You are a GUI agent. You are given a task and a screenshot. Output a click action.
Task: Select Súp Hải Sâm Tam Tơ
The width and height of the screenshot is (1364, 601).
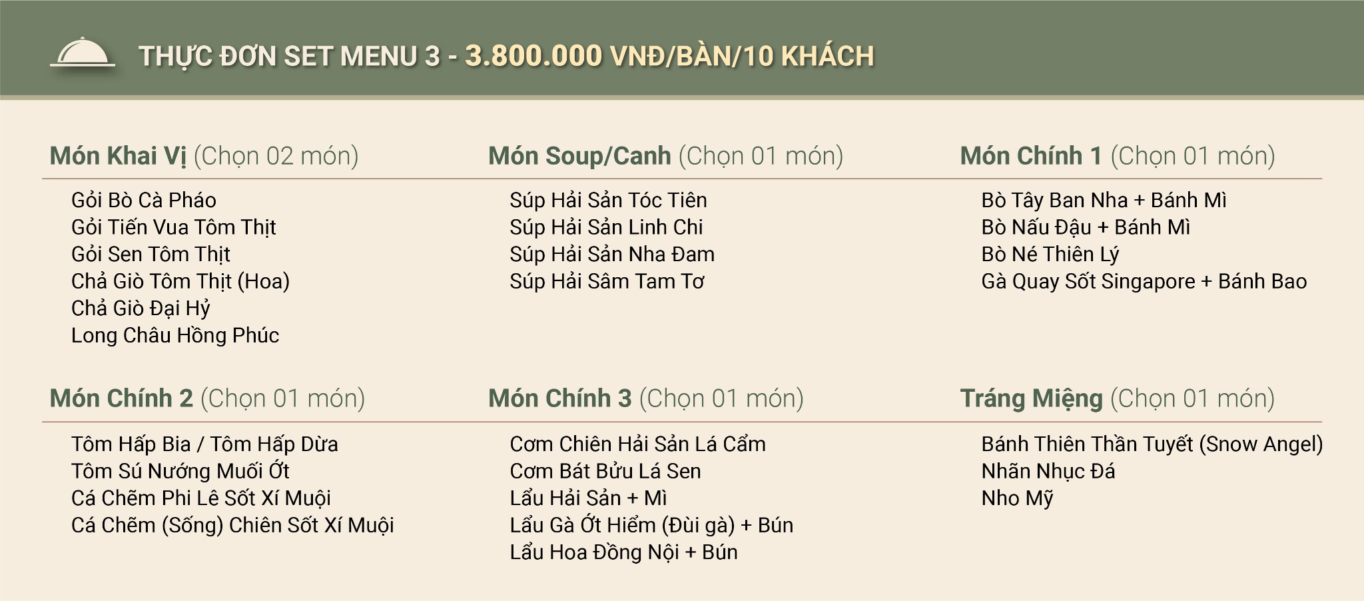[607, 281]
